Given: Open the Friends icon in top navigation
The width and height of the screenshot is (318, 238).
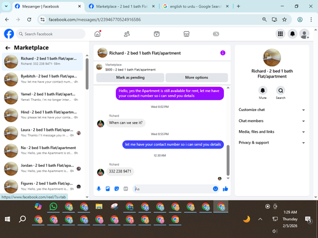Looking at the screenshot, I should [127, 34].
